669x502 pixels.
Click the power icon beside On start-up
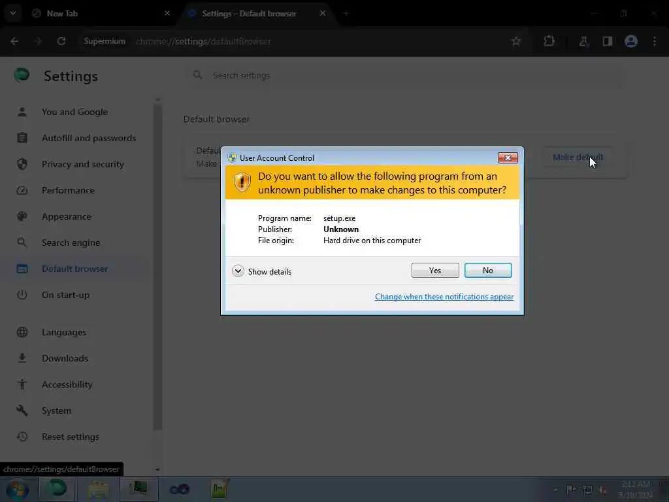point(22,295)
